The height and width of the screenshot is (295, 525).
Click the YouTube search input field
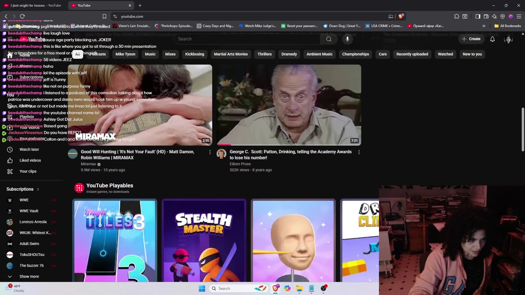tap(248, 39)
